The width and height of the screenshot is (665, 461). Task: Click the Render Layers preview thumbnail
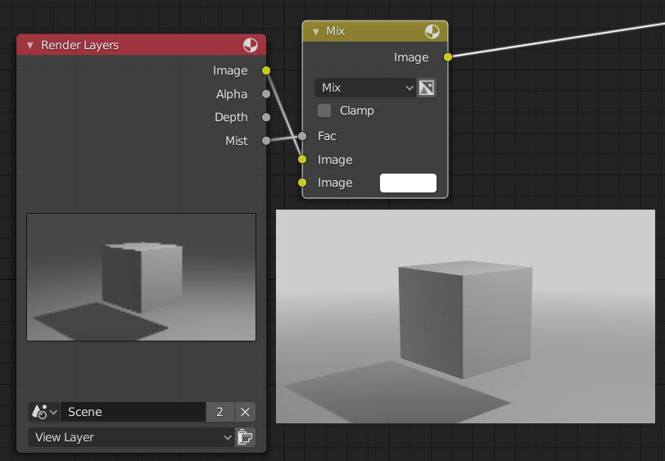(x=141, y=277)
